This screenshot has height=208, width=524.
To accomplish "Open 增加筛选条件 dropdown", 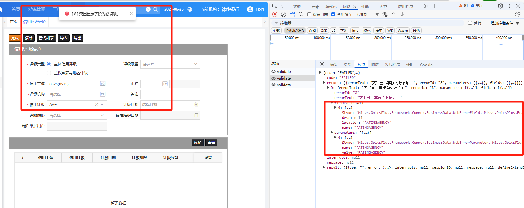I will point(505,23).
